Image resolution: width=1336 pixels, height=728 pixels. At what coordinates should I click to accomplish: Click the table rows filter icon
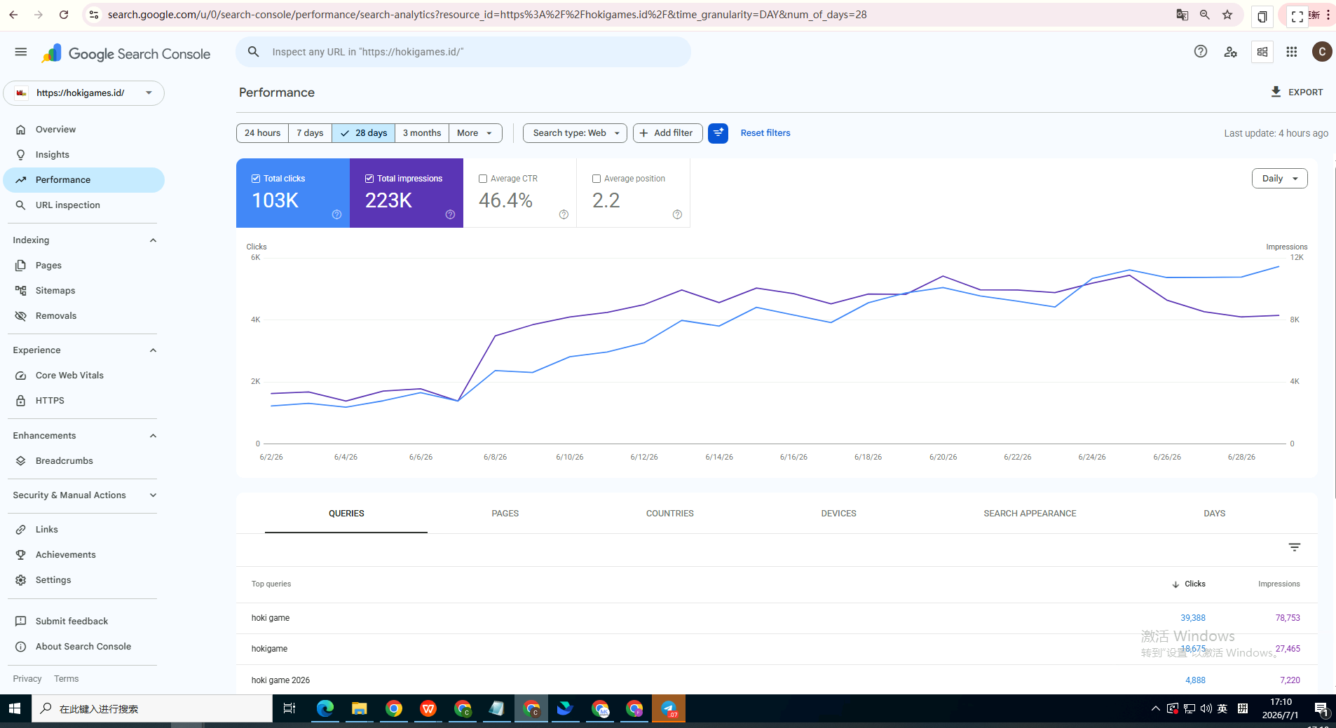point(1295,547)
